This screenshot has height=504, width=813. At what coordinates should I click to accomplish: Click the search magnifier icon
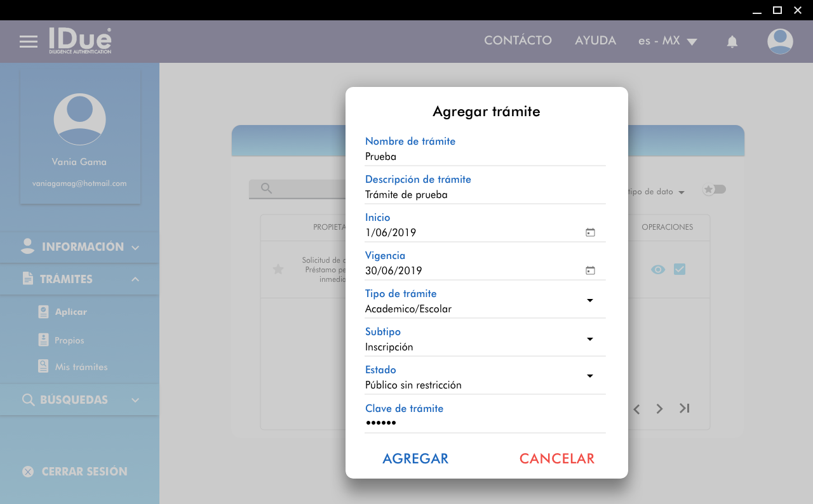267,189
